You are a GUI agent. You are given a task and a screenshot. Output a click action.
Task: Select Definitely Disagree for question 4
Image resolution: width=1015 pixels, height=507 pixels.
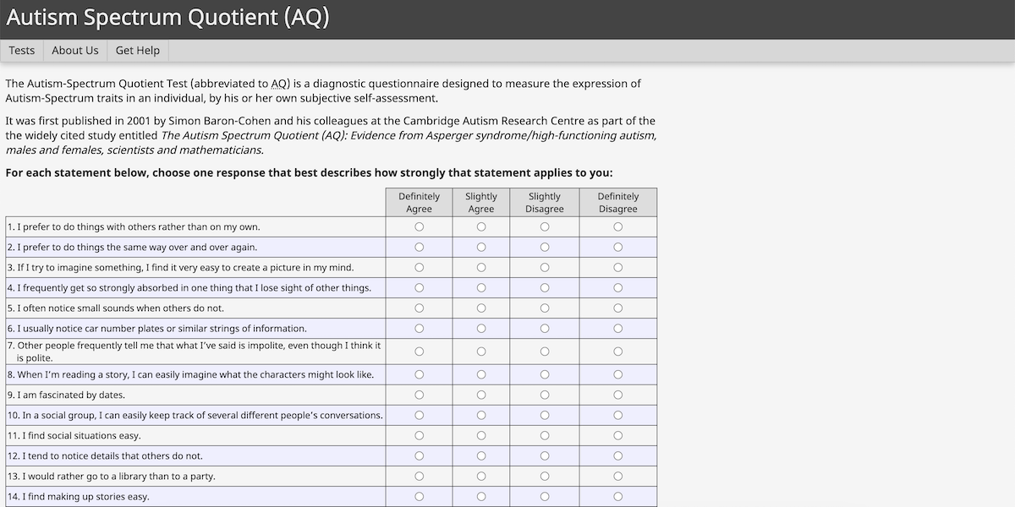618,287
